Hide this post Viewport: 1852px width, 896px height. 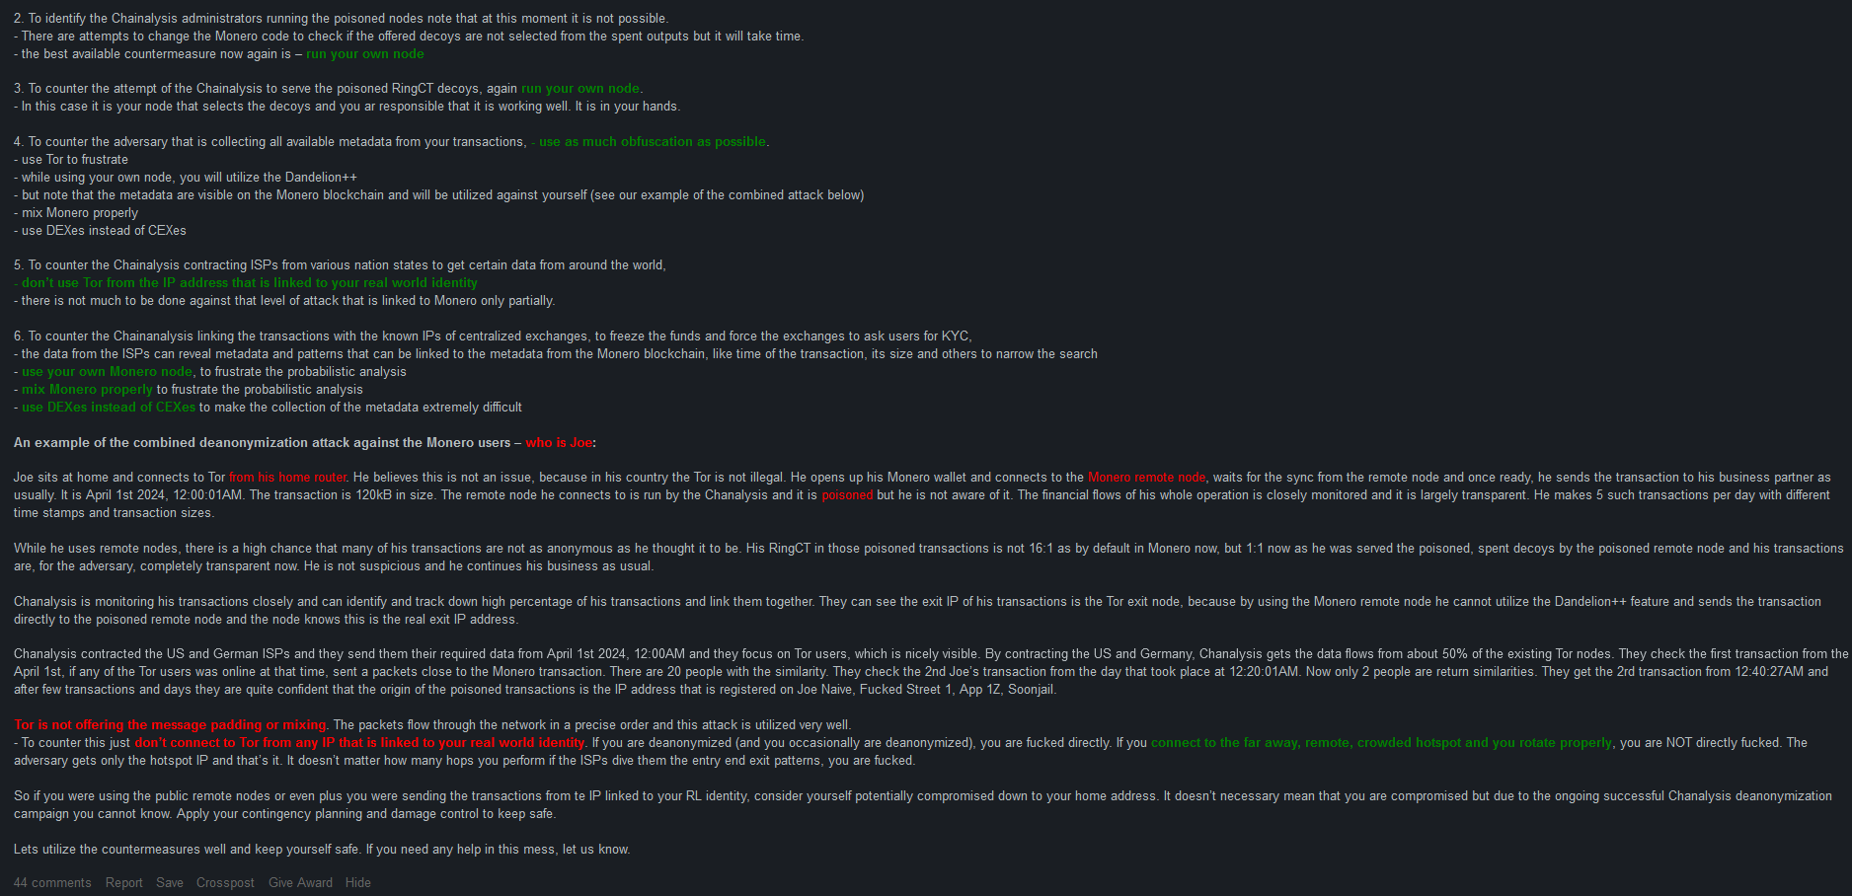tap(358, 882)
